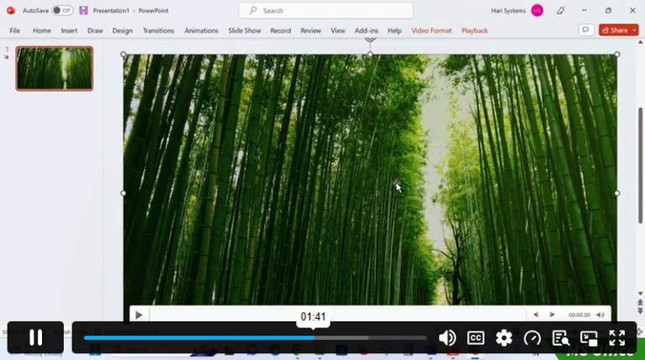Save the presentation with the save icon
The height and width of the screenshot is (360, 645).
click(83, 10)
